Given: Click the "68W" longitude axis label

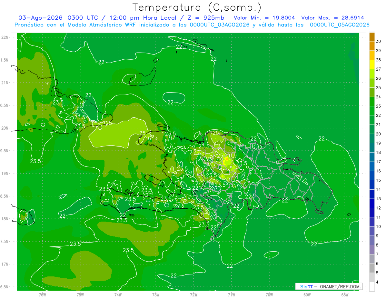Looking at the screenshot, I should [345, 295].
